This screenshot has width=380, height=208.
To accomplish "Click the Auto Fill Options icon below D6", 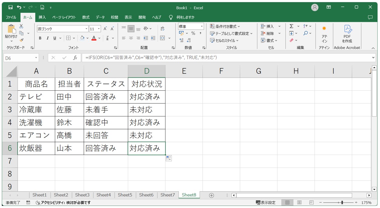I will pos(168,158).
